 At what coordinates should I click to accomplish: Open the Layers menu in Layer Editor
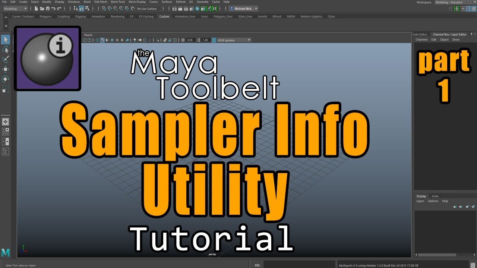tap(420, 201)
